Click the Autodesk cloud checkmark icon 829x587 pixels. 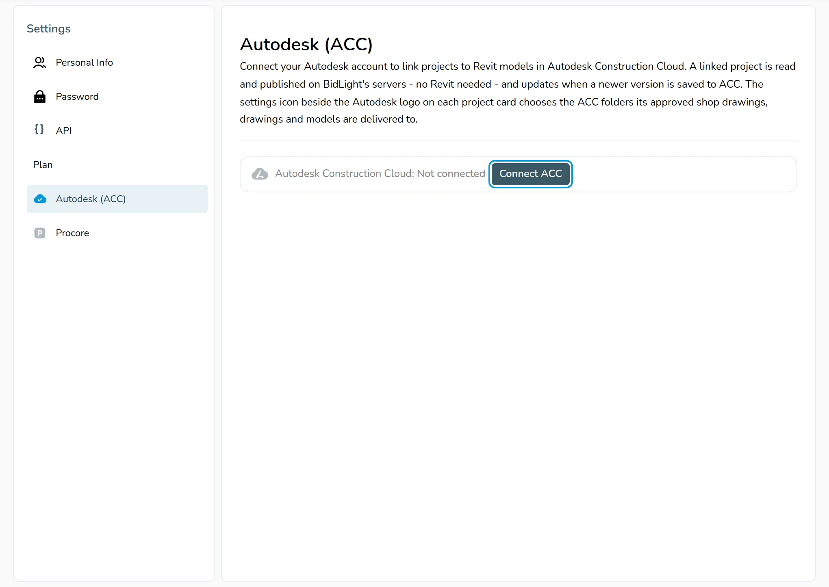pyautogui.click(x=40, y=199)
